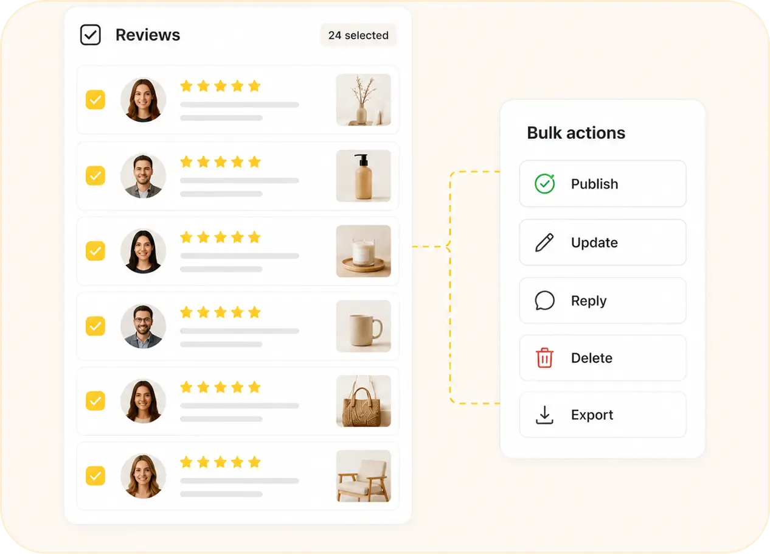Click the 24 selected badge
770x554 pixels.
pos(358,35)
